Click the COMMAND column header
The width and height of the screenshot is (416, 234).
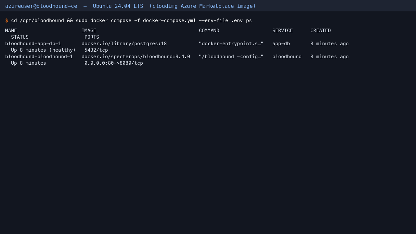point(209,31)
